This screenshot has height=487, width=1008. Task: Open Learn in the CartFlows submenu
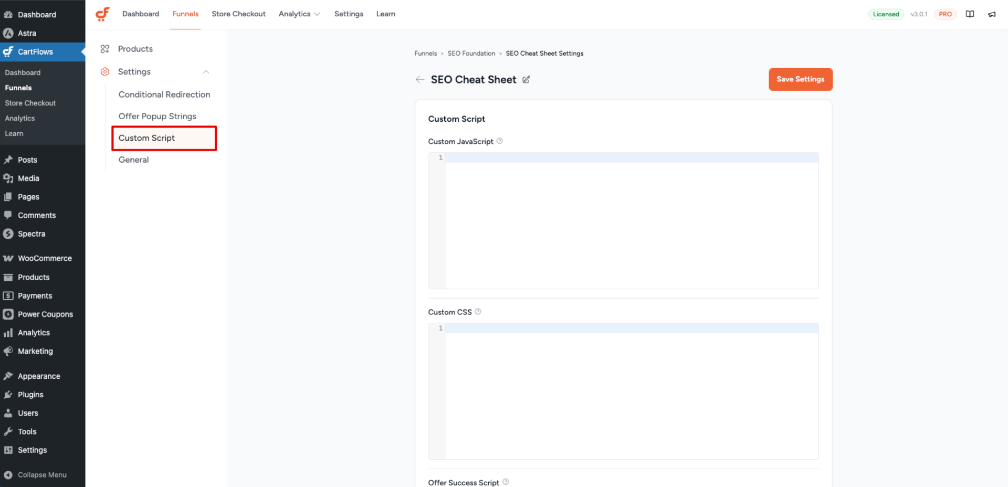(x=14, y=133)
